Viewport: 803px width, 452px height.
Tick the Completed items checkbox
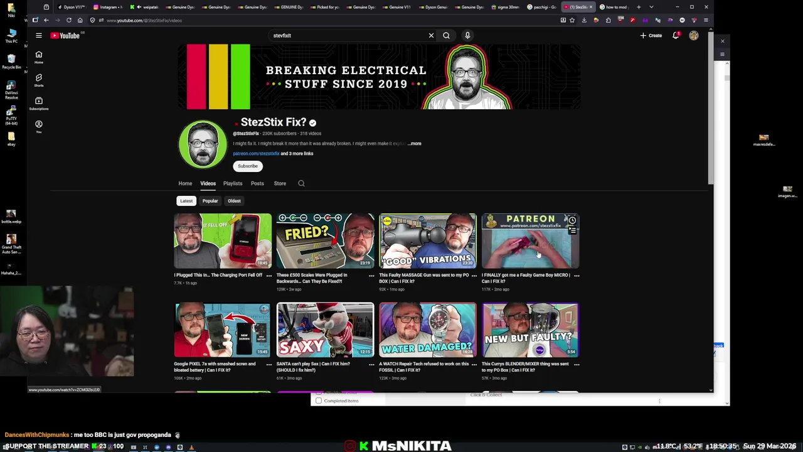coord(319,401)
